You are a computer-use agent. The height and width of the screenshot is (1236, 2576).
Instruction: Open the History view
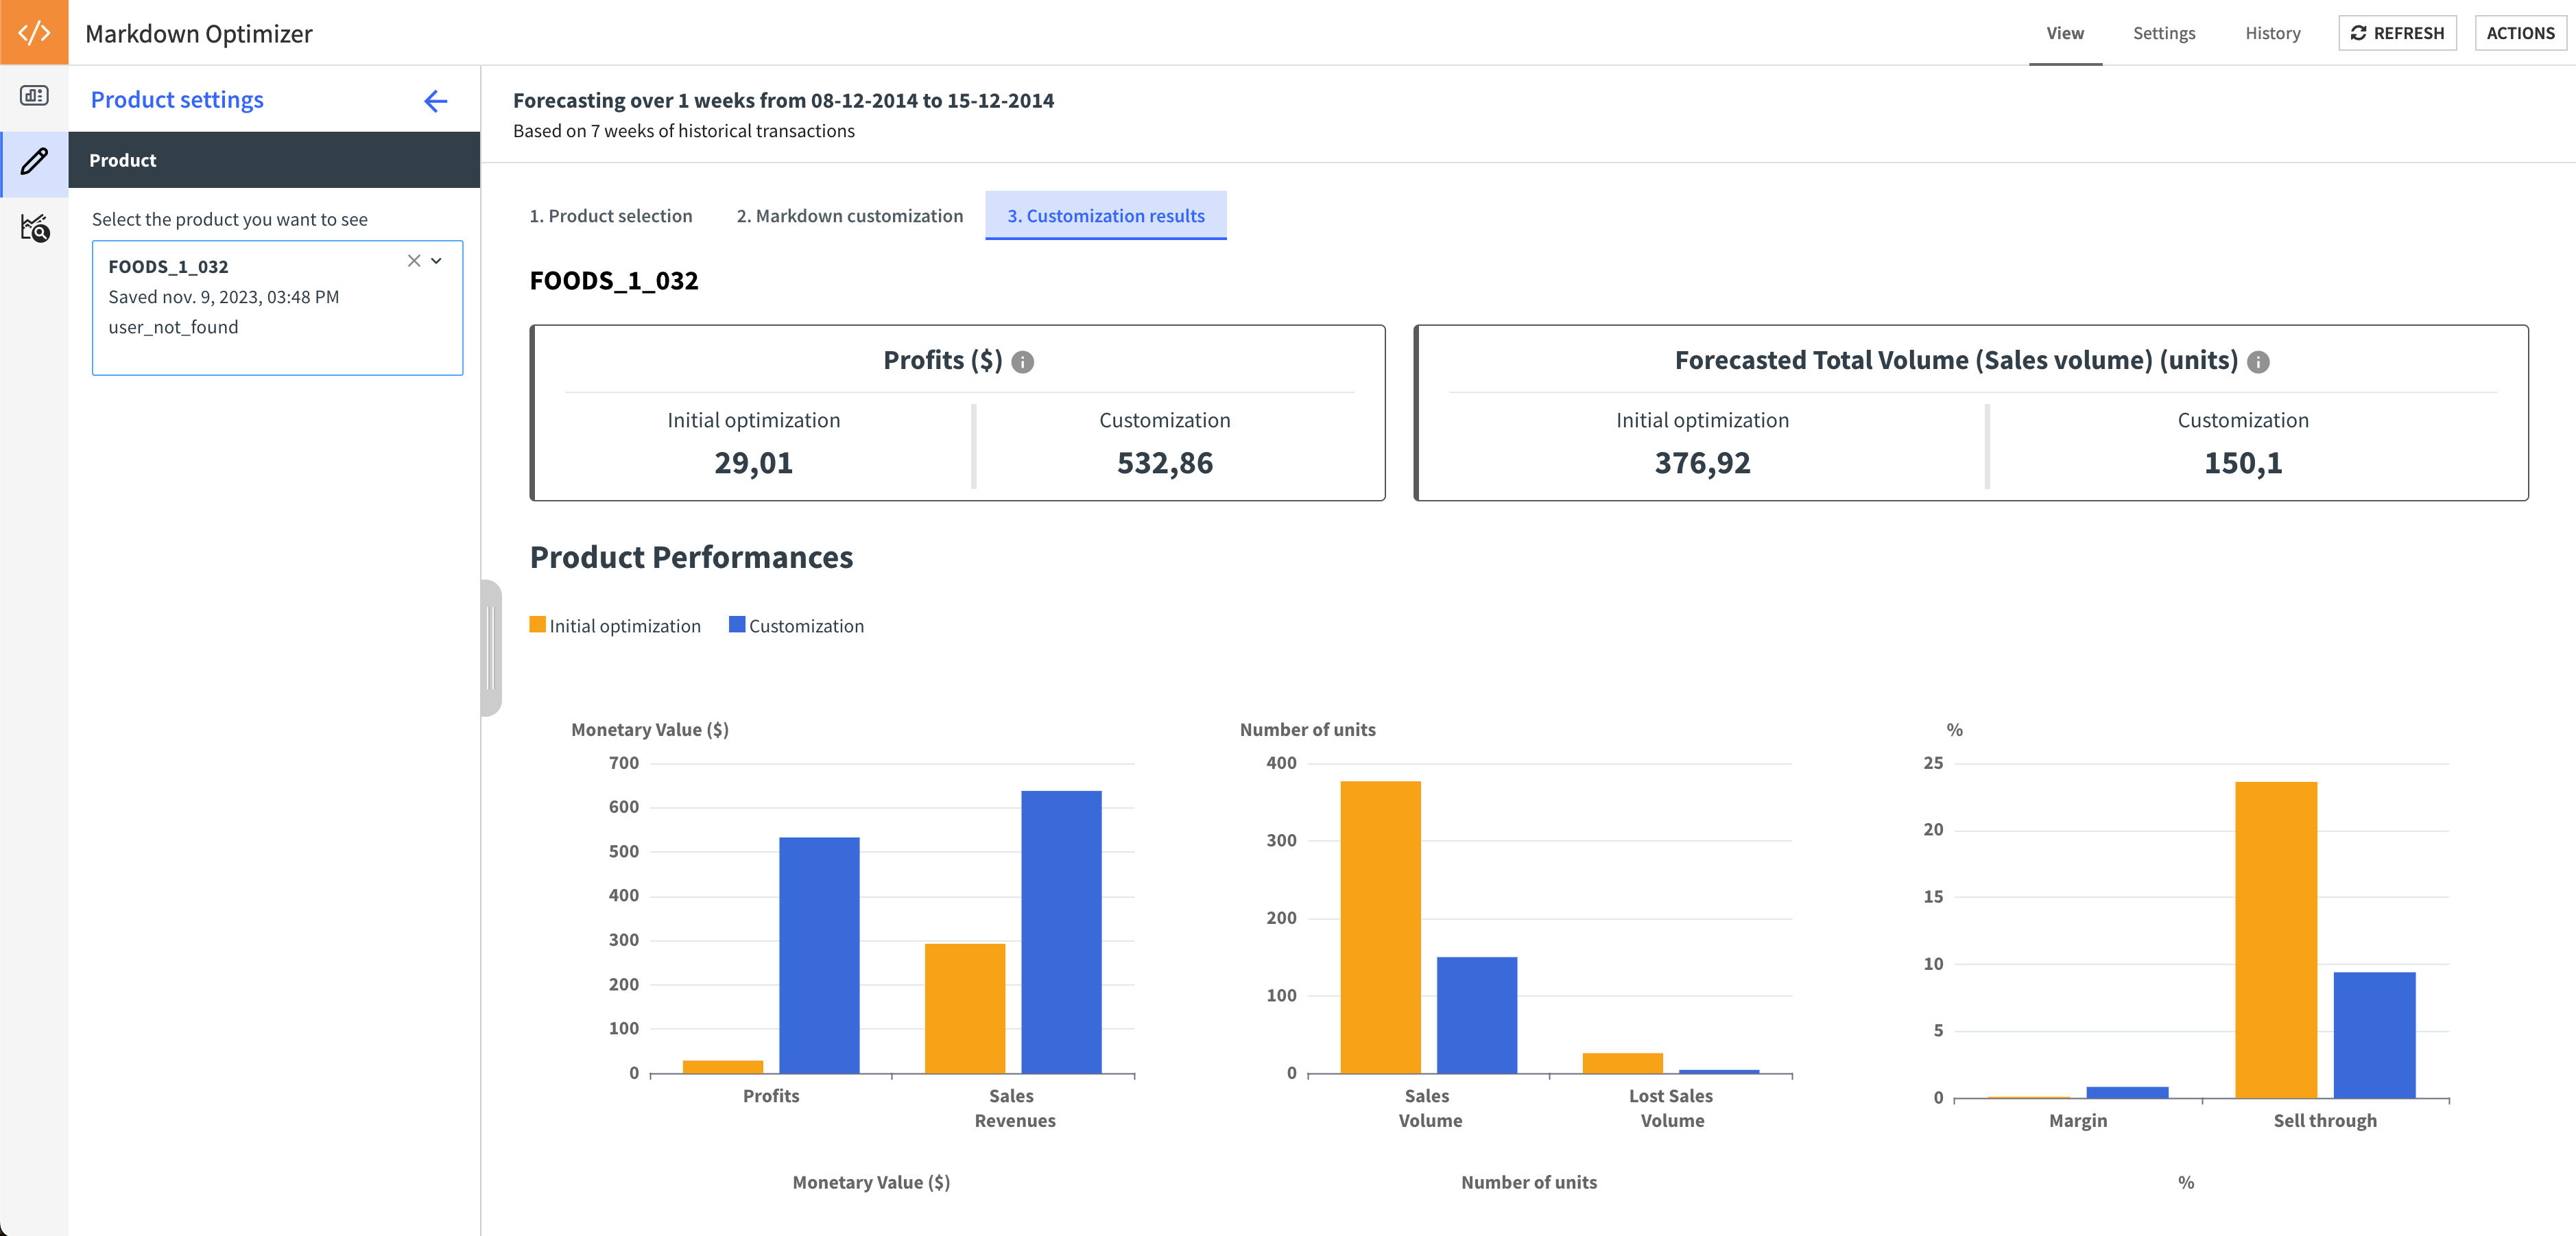point(2272,32)
